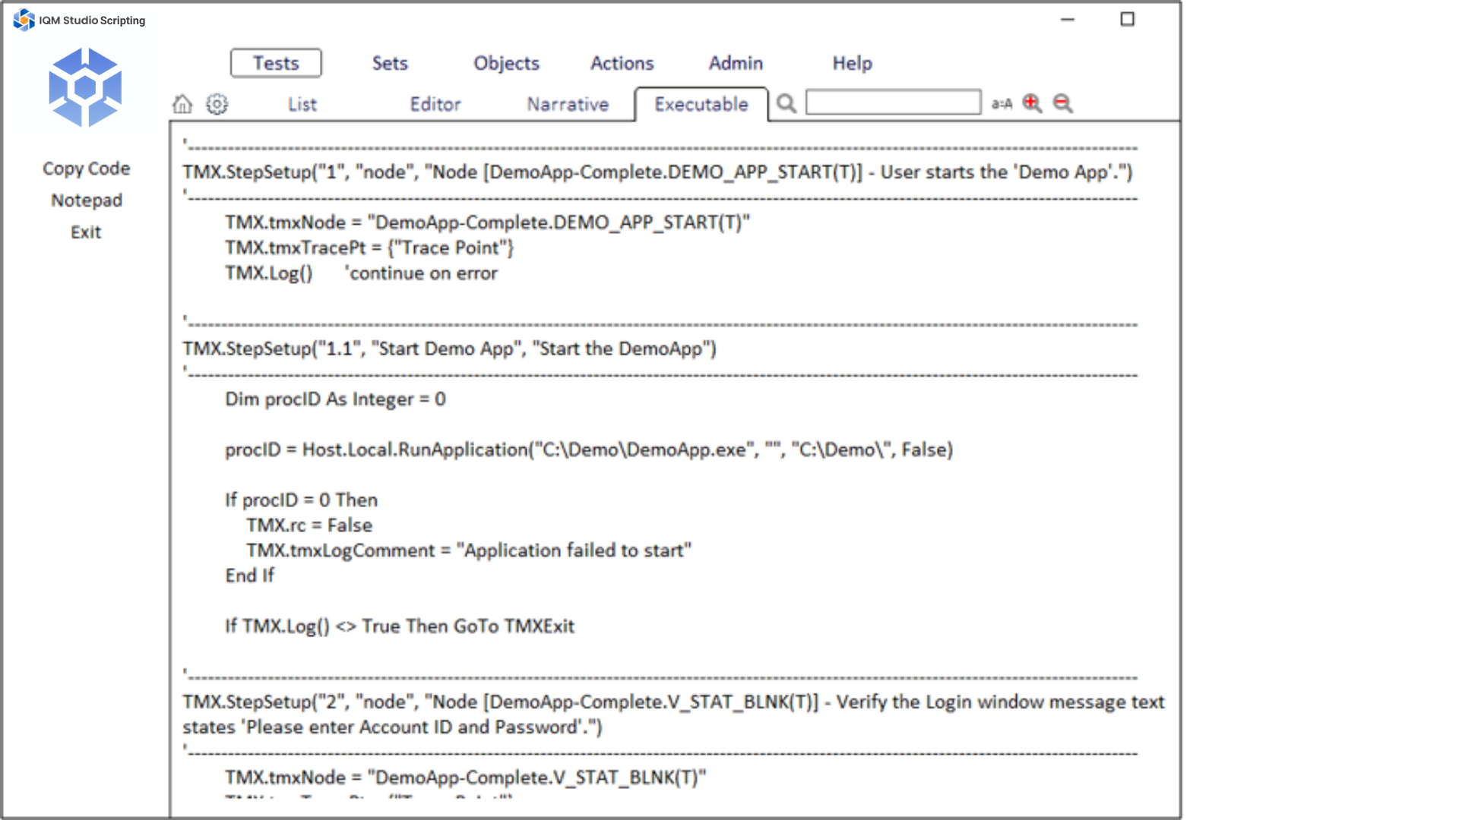Image resolution: width=1459 pixels, height=820 pixels.
Task: Open the Objects menu
Action: 506,63
